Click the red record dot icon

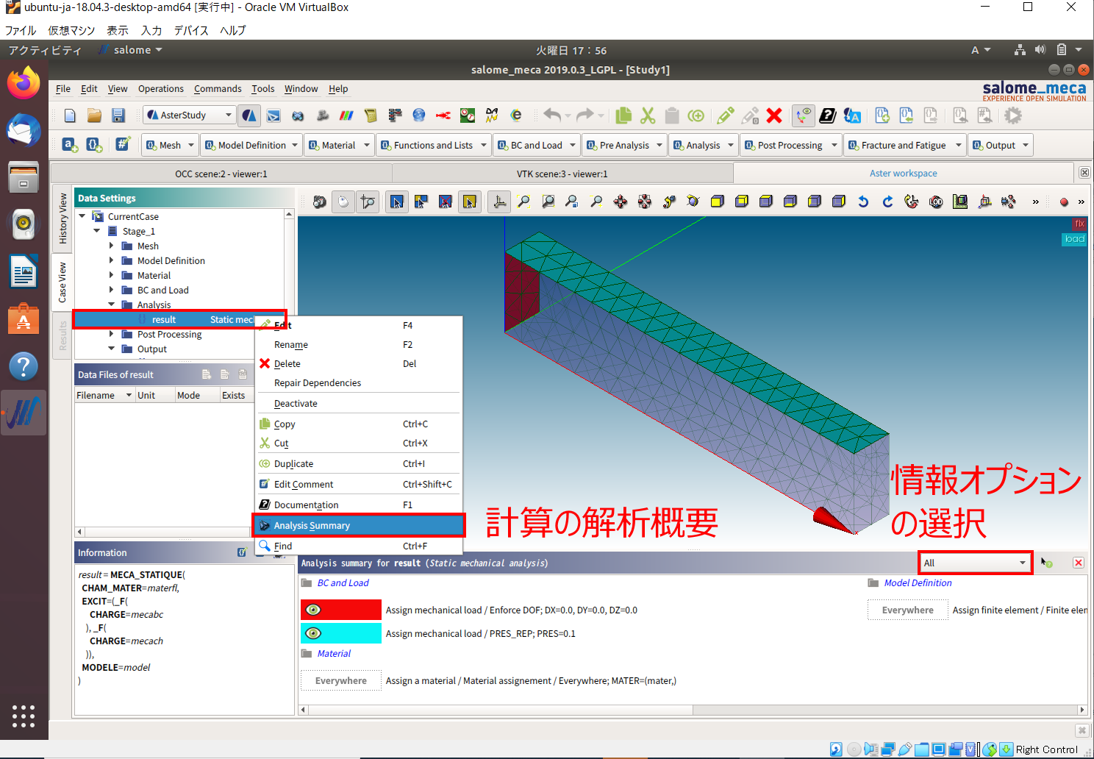[x=1064, y=202]
